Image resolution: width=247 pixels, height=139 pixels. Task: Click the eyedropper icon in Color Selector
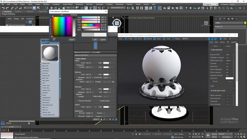pos(54,39)
